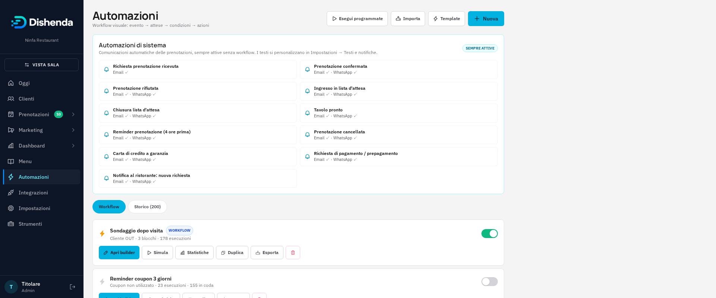Enable the Reminder coupon 3 giorni toggle
The height and width of the screenshot is (298, 716).
(x=490, y=282)
